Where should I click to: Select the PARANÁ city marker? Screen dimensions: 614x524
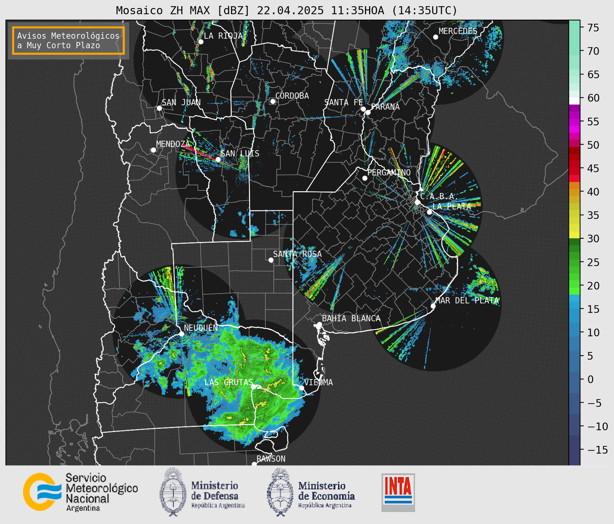tap(368, 112)
